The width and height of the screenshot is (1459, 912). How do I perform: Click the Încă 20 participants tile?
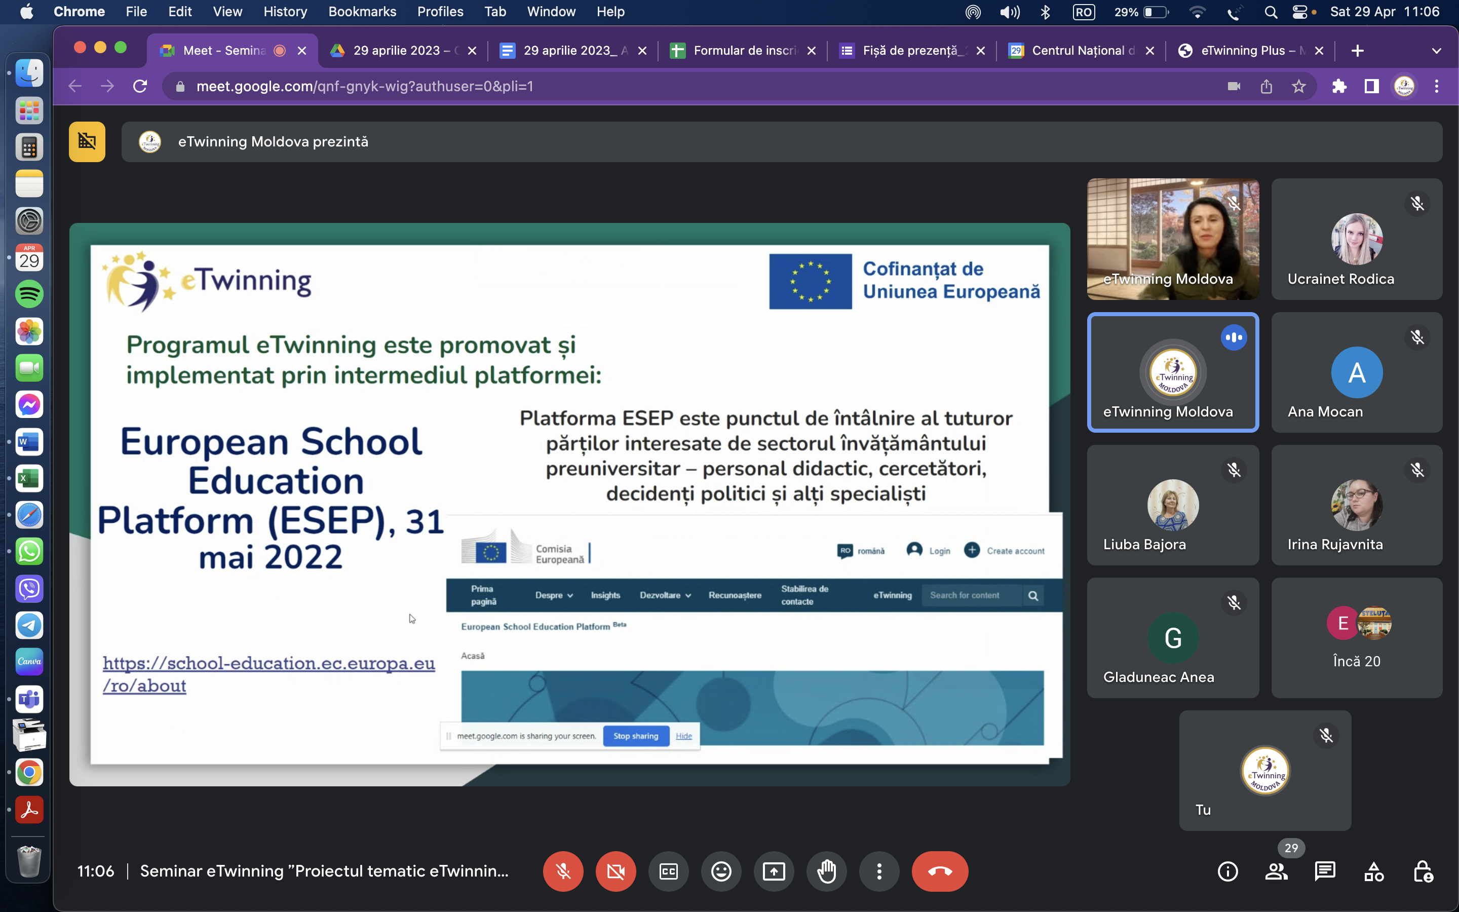coord(1357,637)
